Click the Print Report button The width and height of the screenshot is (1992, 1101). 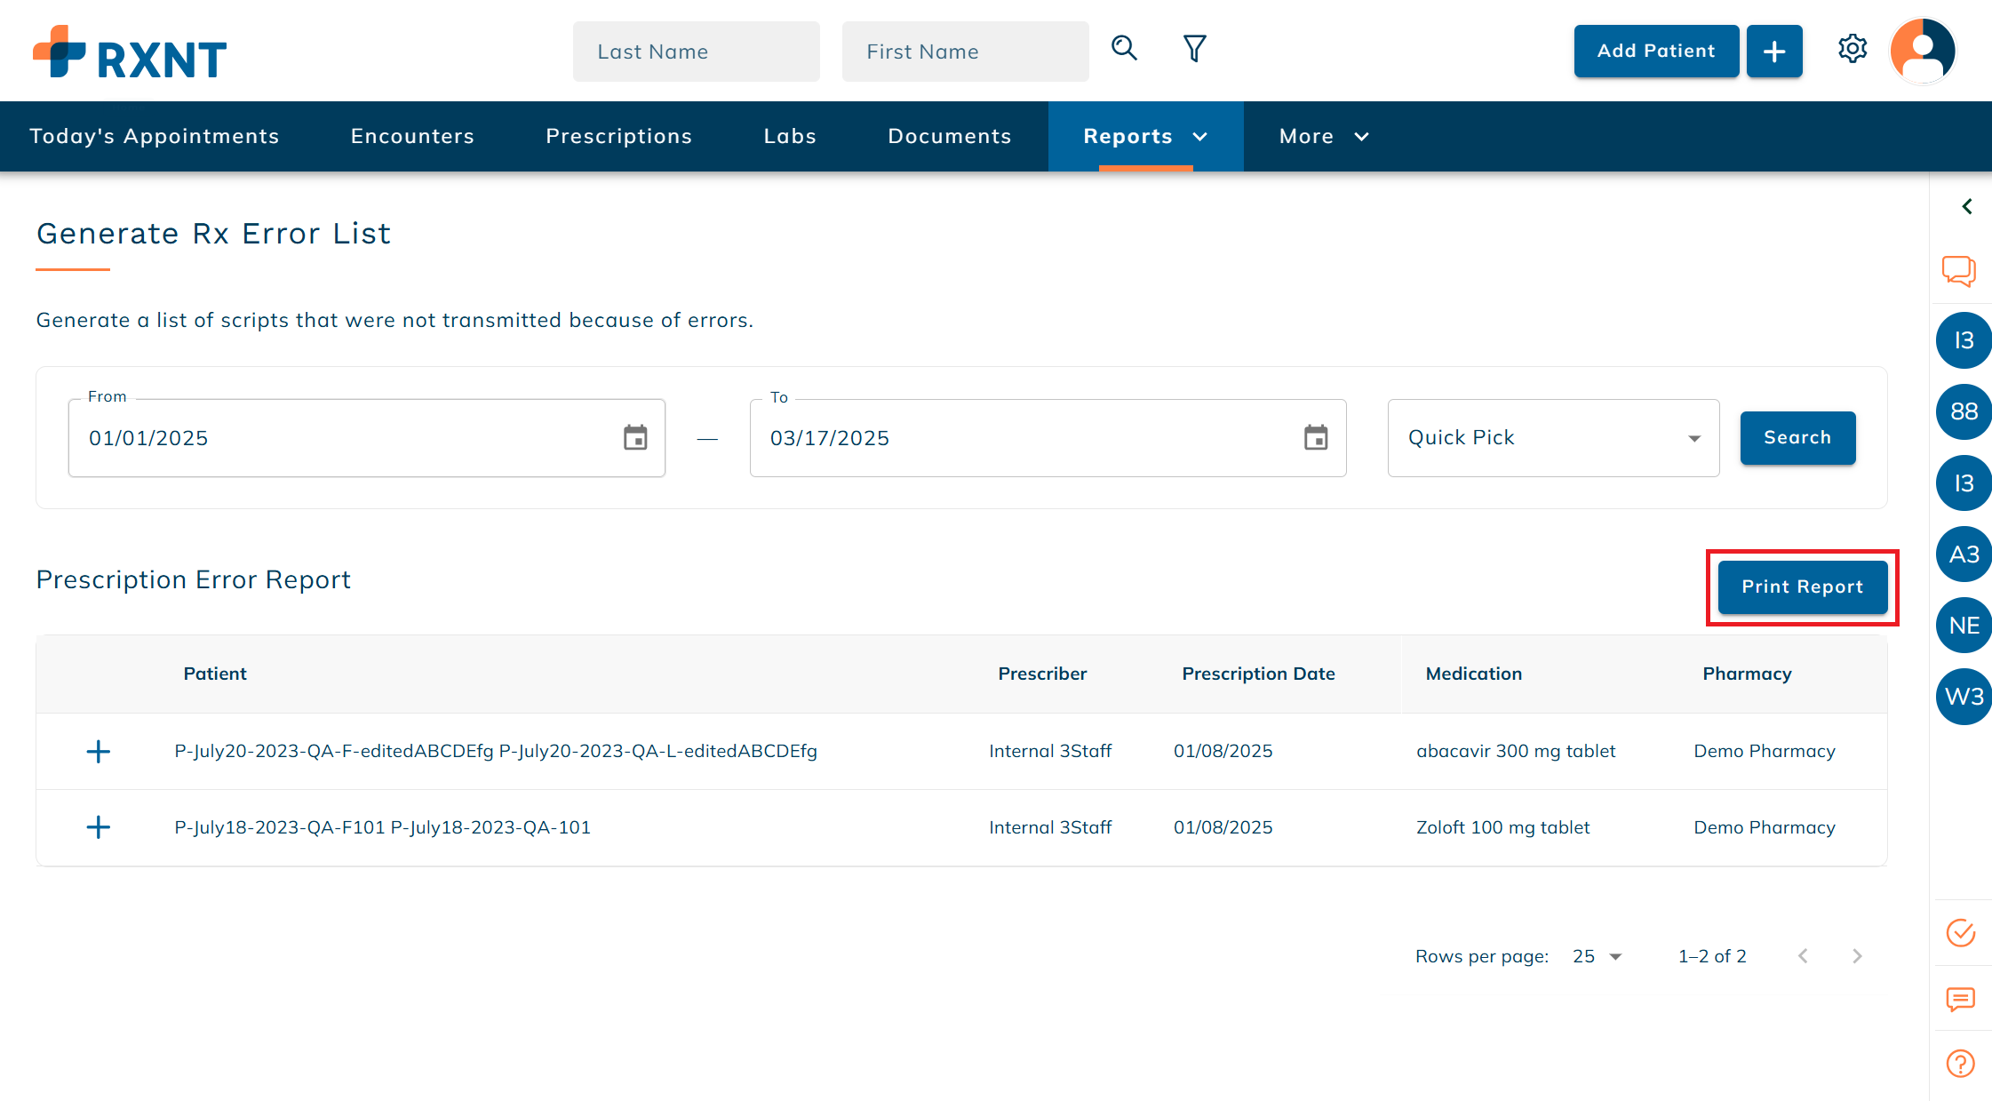click(x=1802, y=587)
